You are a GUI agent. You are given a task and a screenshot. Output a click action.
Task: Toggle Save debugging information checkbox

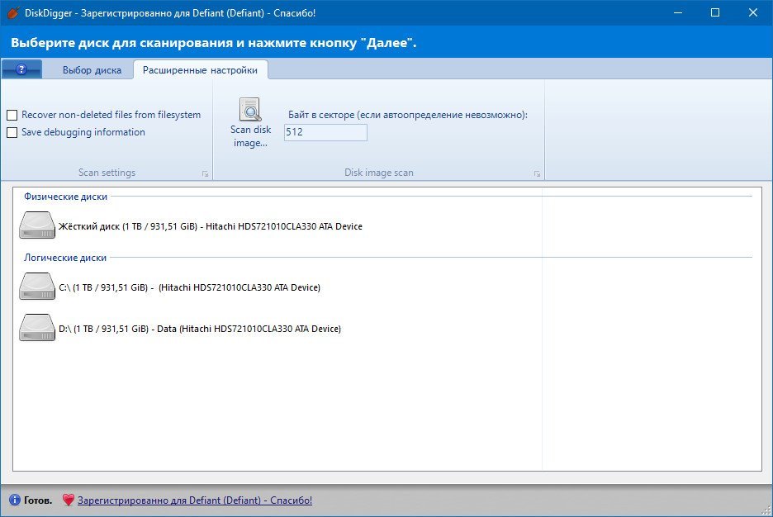point(12,133)
